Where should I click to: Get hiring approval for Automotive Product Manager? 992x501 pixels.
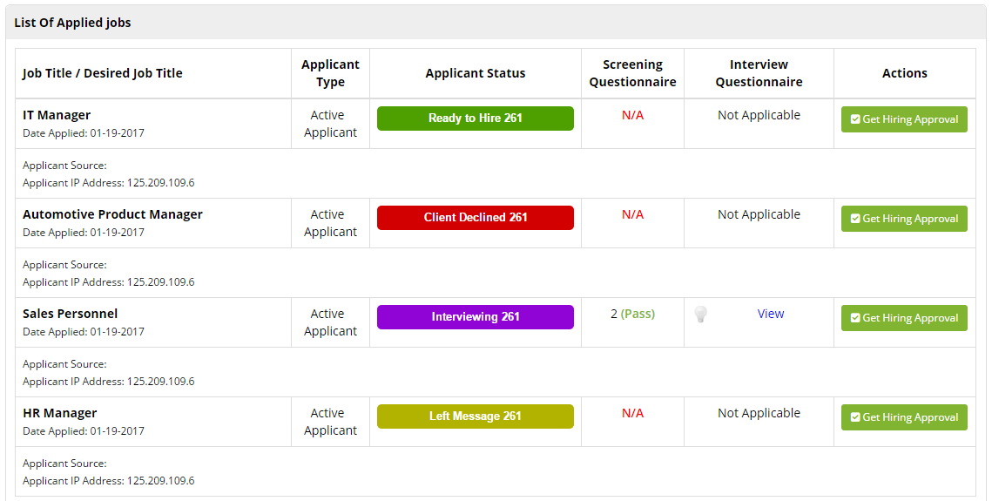point(904,219)
